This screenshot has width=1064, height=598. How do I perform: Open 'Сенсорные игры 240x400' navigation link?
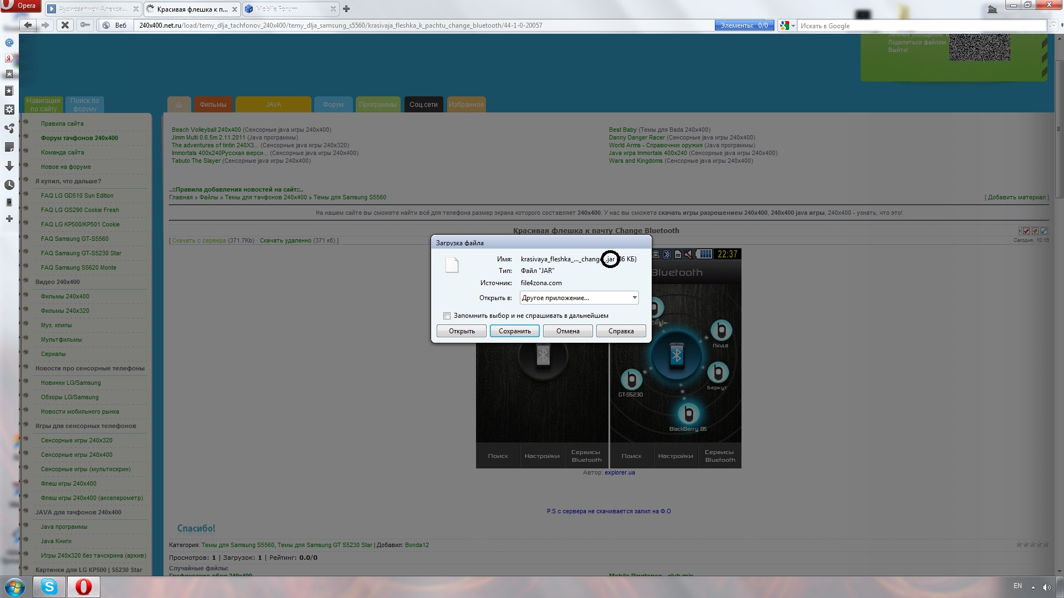[76, 455]
